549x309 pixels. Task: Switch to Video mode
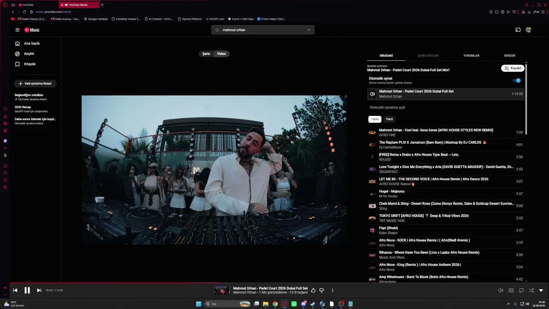click(x=221, y=54)
